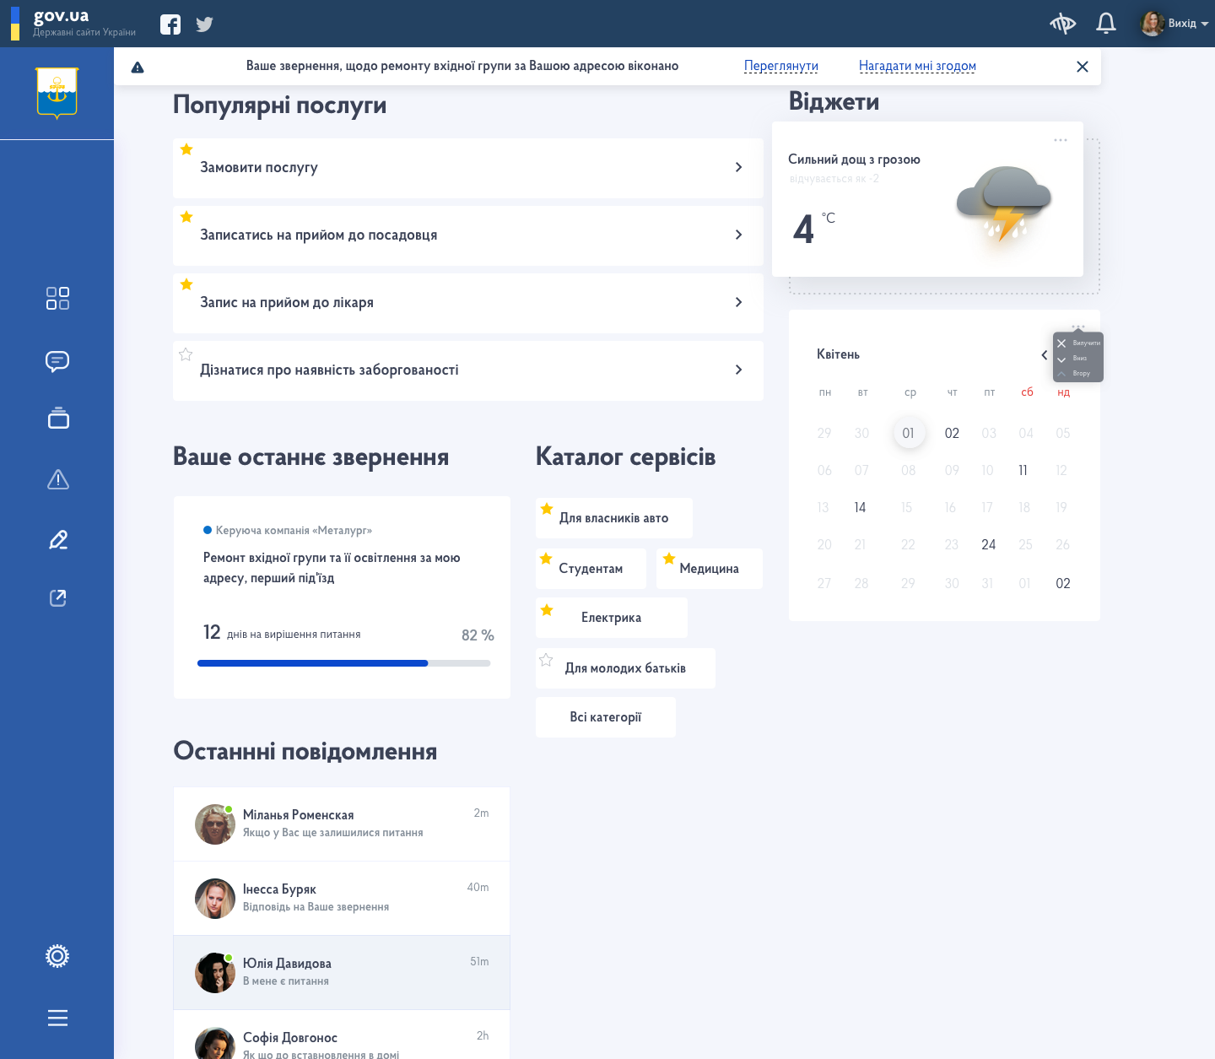Open Всі категорії button
Image resolution: width=1215 pixels, height=1059 pixels.
(x=606, y=717)
